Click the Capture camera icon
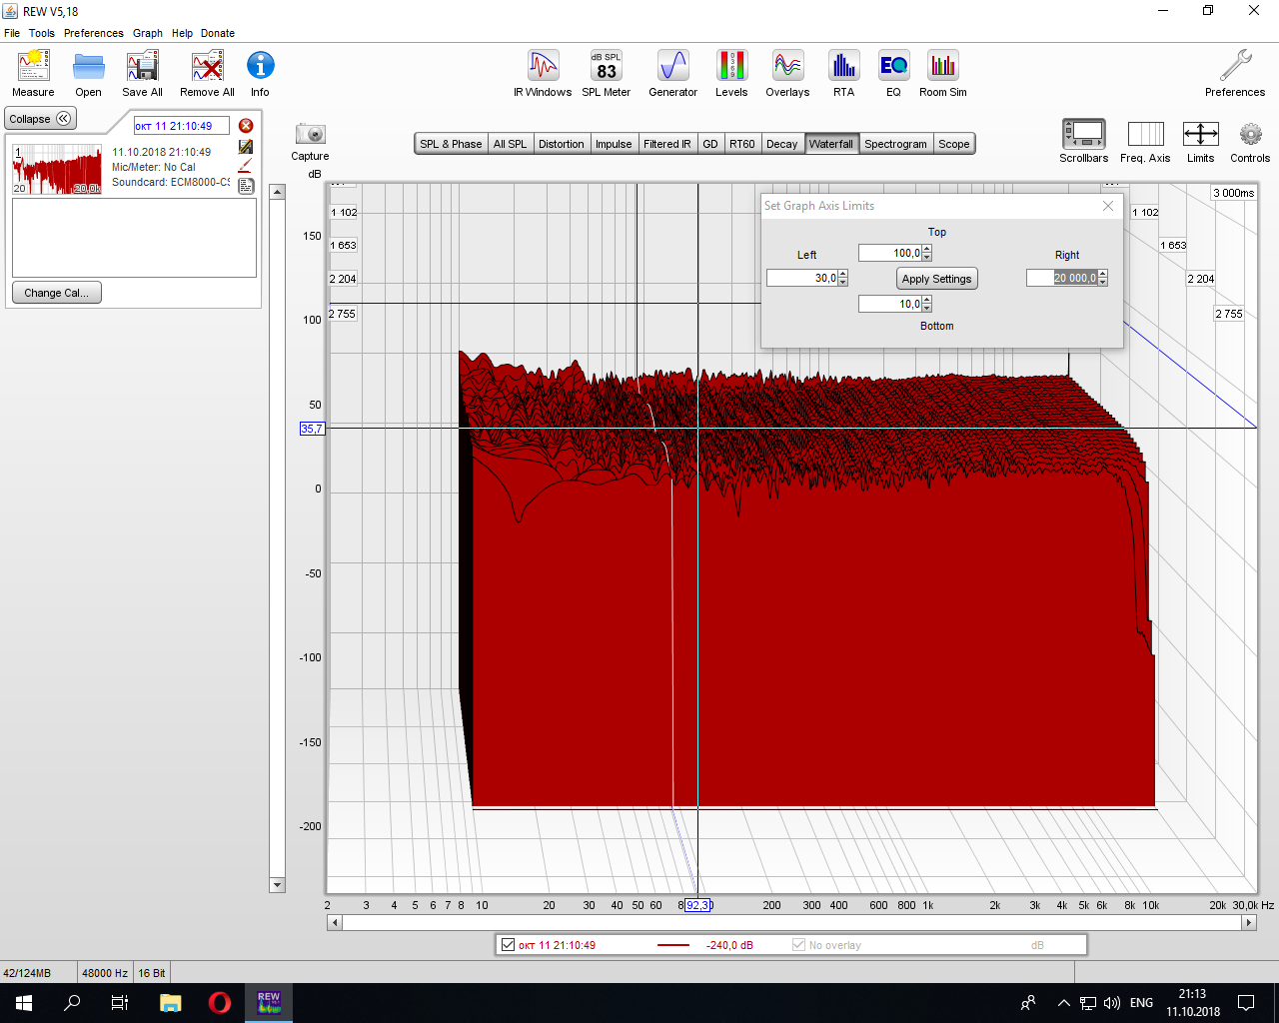This screenshot has height=1023, width=1279. click(310, 134)
